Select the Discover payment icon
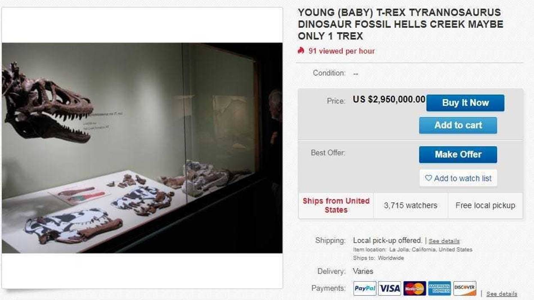 click(465, 288)
